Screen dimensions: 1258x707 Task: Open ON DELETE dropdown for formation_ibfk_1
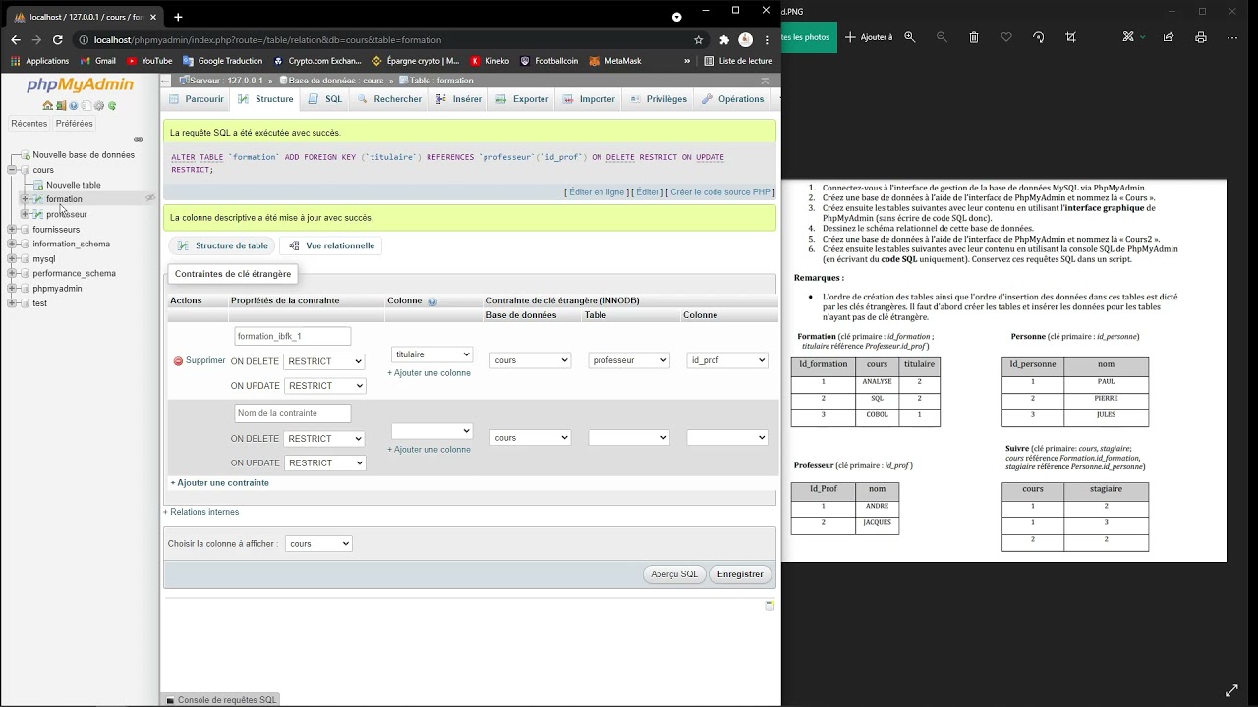pyautogui.click(x=324, y=361)
